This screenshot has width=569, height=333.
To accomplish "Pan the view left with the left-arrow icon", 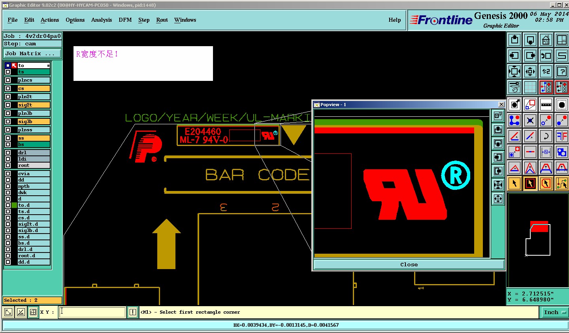I will (x=514, y=56).
